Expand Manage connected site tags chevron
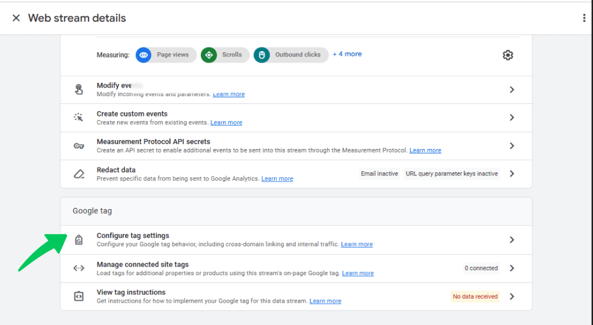Screen dimensions: 593x325 pyautogui.click(x=512, y=269)
